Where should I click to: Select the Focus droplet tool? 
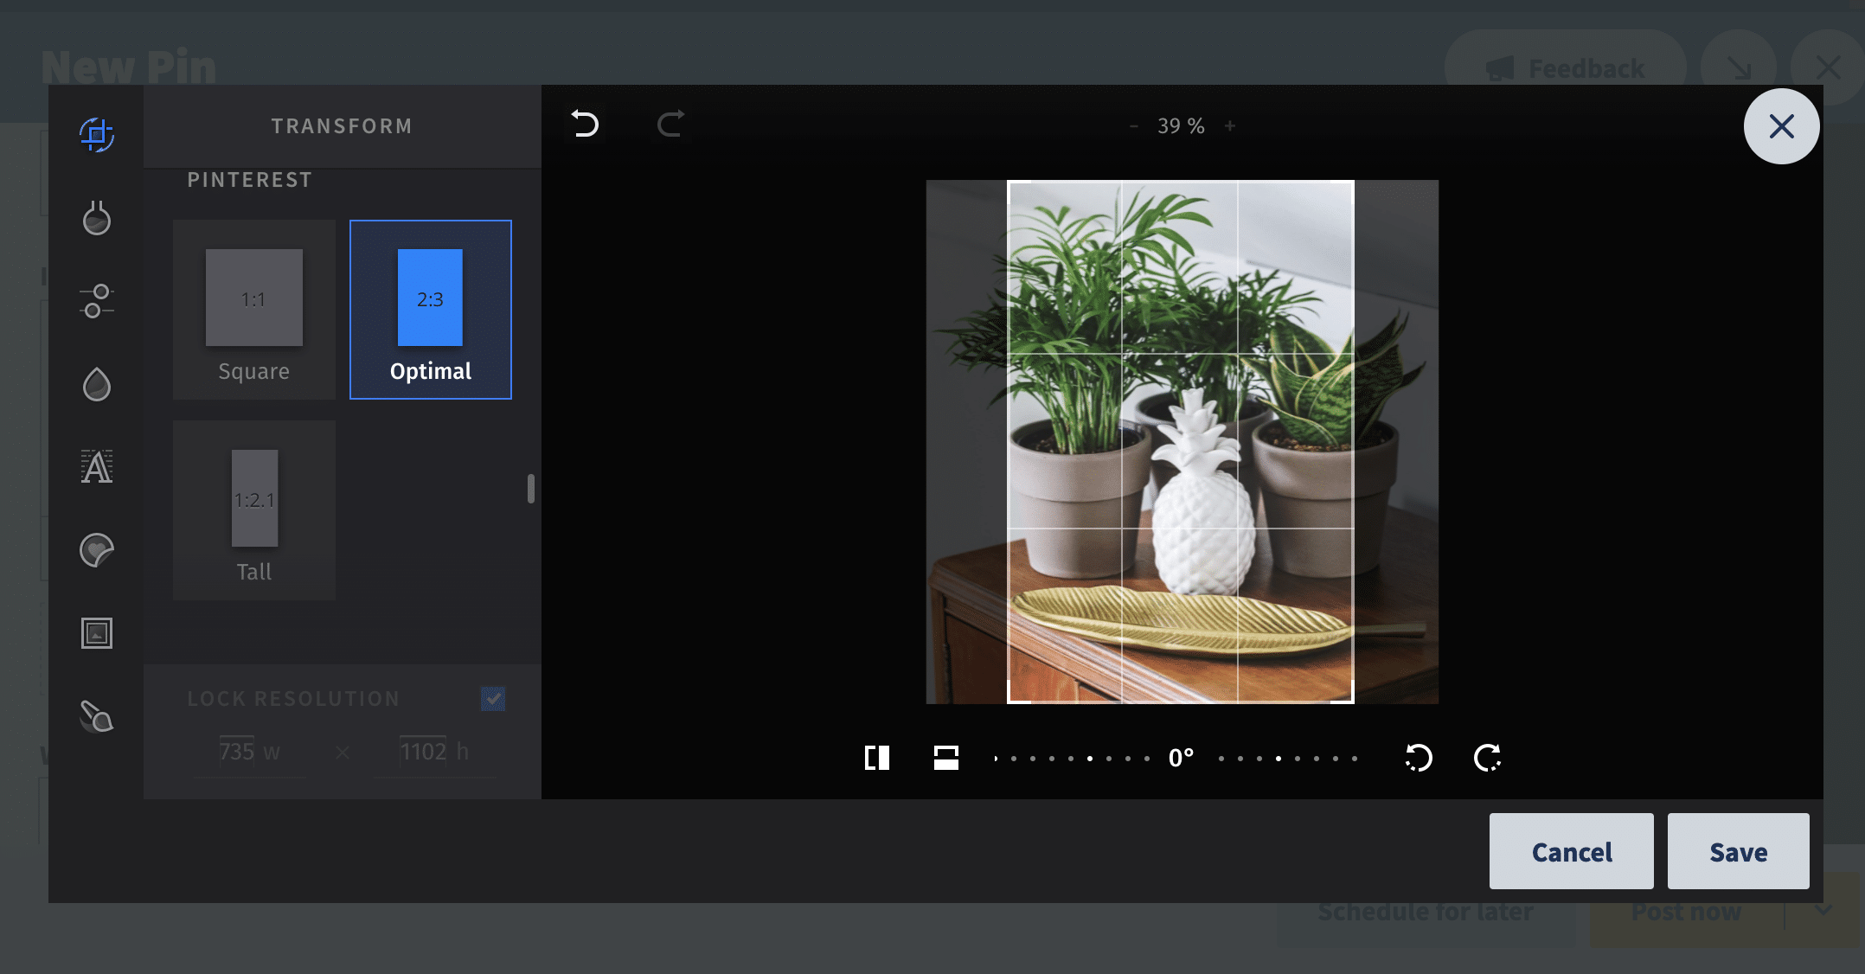point(96,384)
